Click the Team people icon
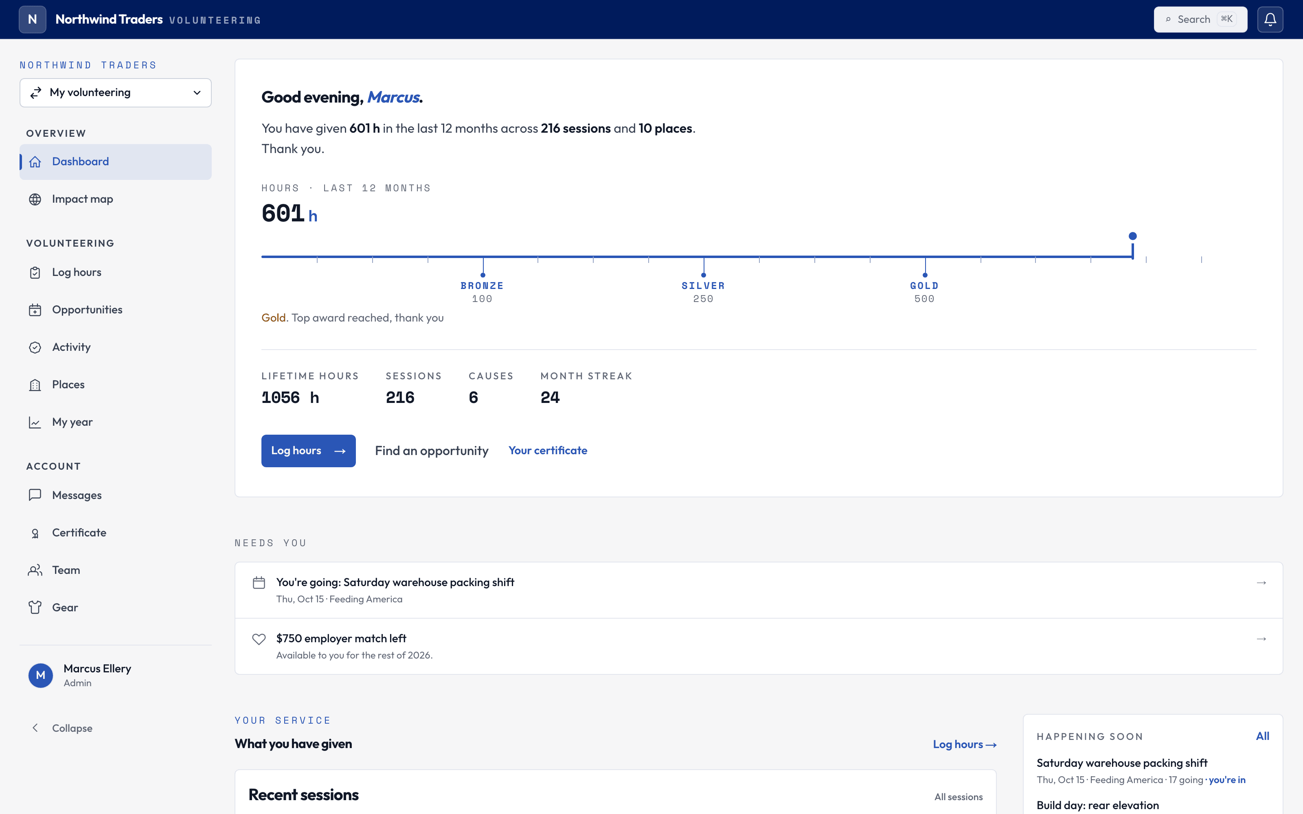The height and width of the screenshot is (814, 1303). pos(35,570)
